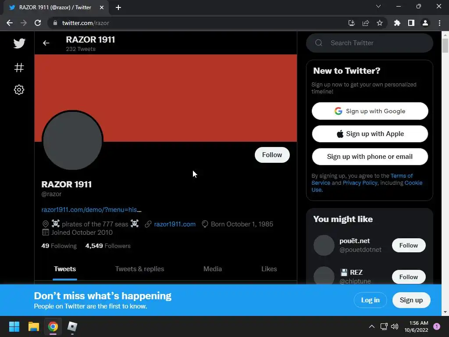Switch to Tweets & replies tab

click(139, 269)
